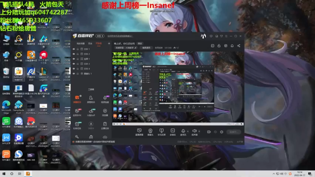Open the KwMusic desktop shortcut
315x177 pixels.
(19, 74)
